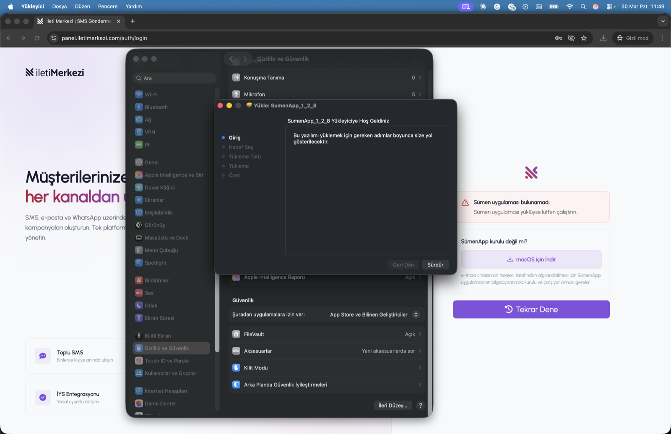Open Game Center settings
671x434 pixels.
(160, 403)
